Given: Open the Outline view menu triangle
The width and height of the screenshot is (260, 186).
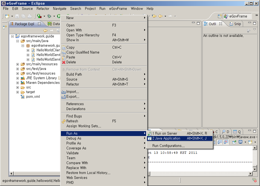Looking at the screenshot, I should click(x=255, y=29).
